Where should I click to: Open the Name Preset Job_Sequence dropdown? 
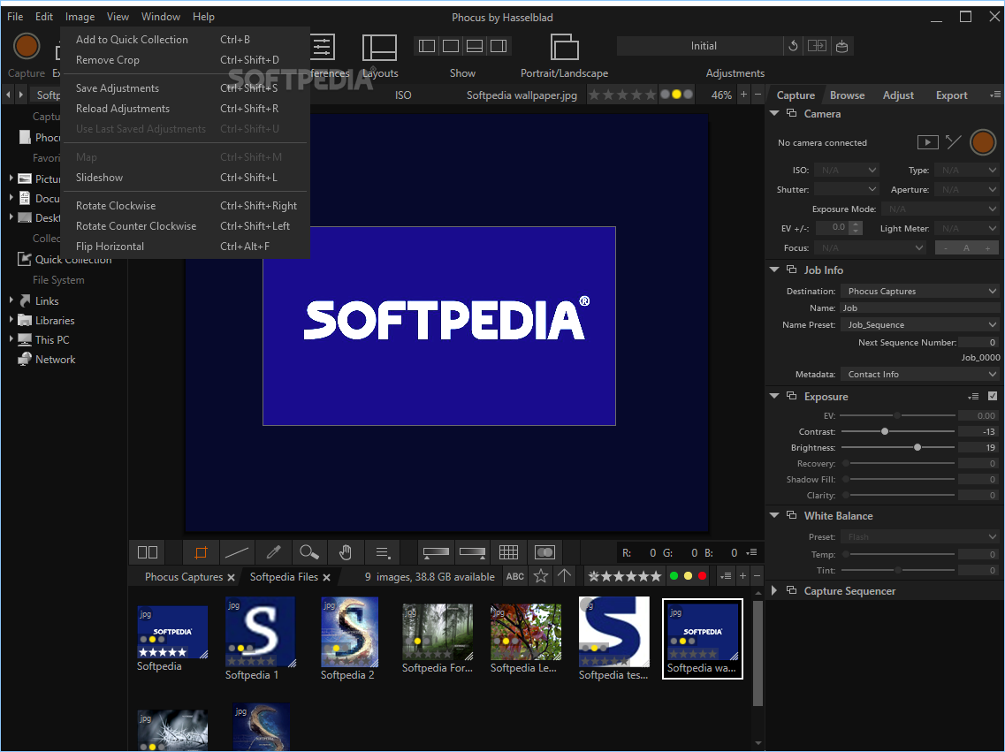click(920, 325)
